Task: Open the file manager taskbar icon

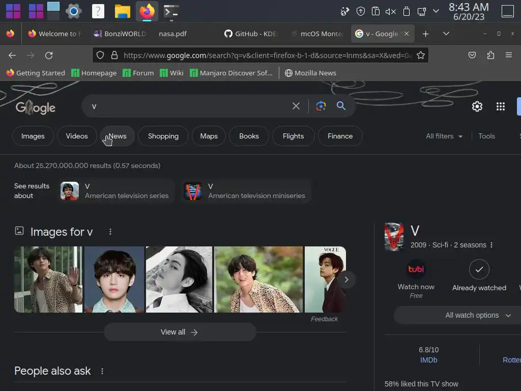Action: coord(122,12)
